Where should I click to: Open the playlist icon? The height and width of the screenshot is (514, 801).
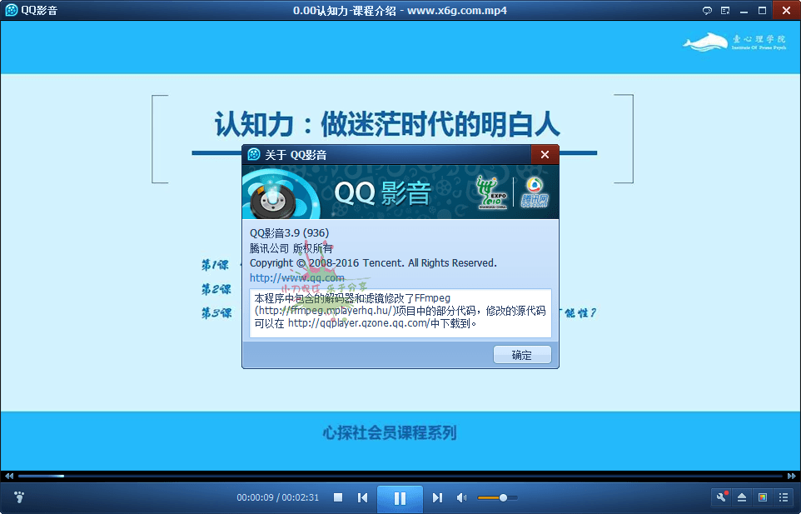tap(783, 497)
